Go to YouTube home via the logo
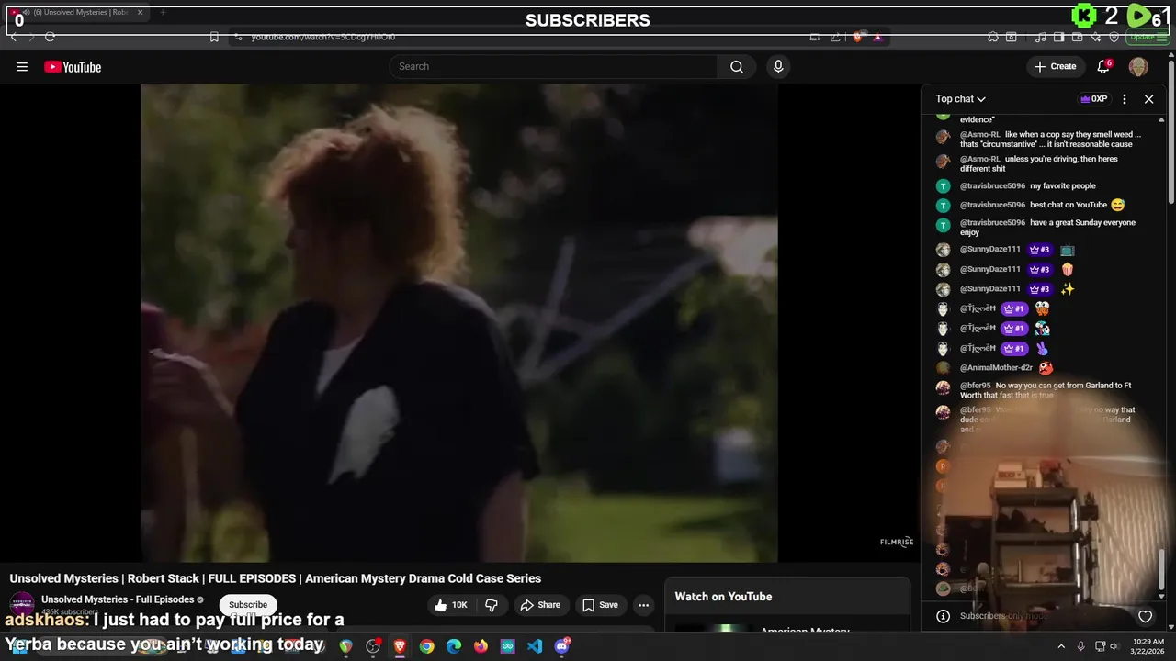The image size is (1176, 661). tap(73, 67)
